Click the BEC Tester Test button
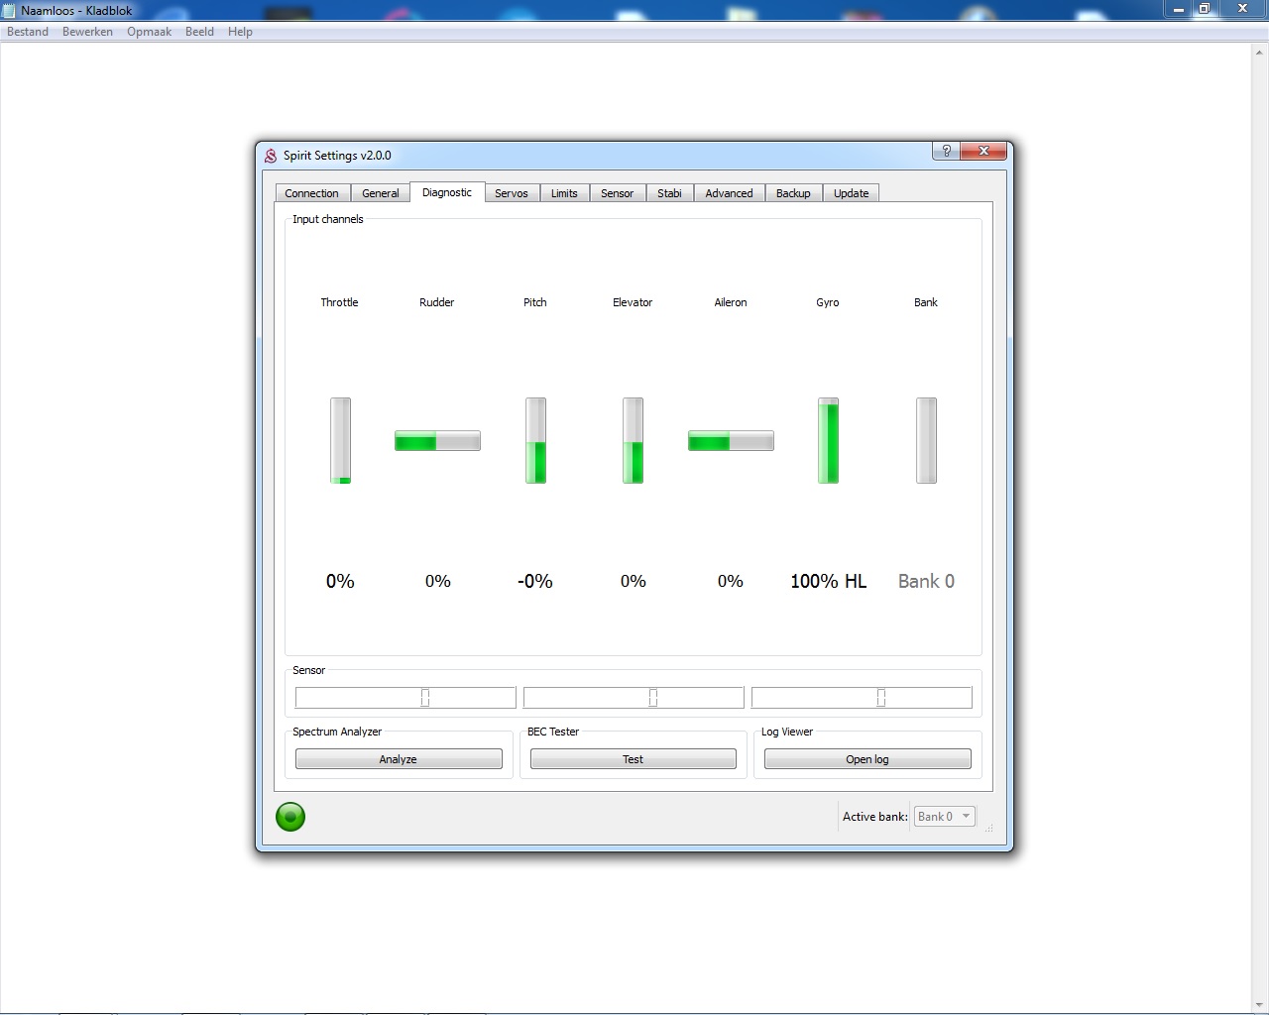 pos(633,759)
